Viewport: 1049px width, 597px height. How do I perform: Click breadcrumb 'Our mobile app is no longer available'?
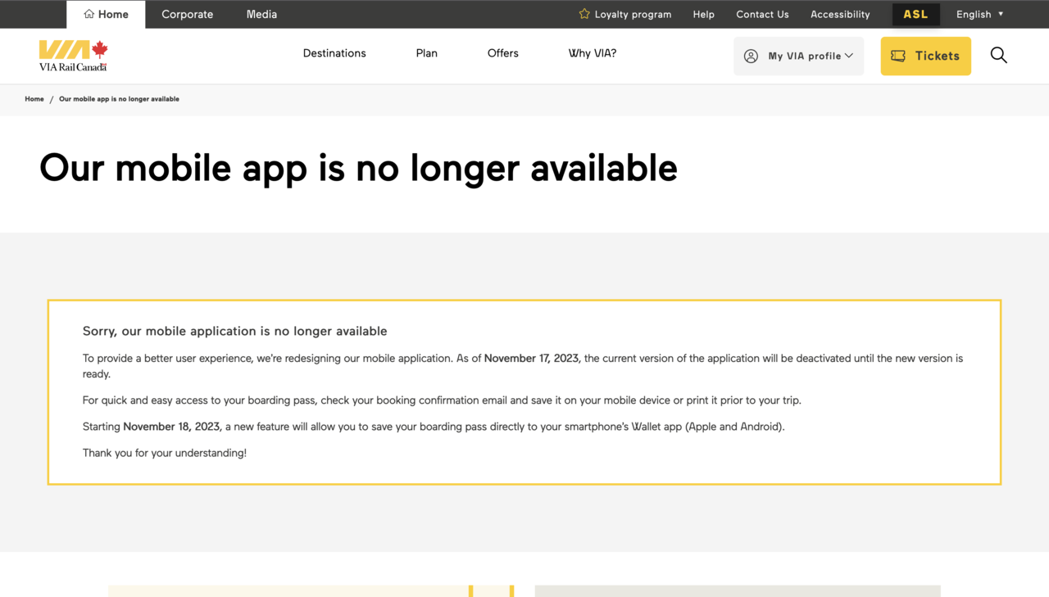pos(119,99)
